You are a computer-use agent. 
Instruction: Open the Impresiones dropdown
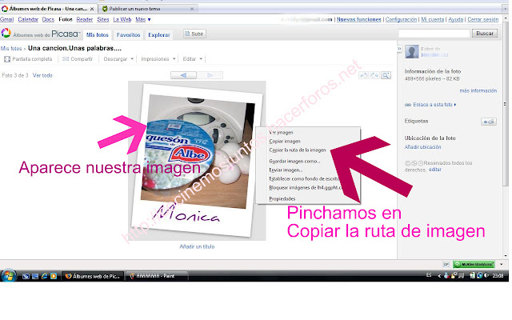coord(158,59)
